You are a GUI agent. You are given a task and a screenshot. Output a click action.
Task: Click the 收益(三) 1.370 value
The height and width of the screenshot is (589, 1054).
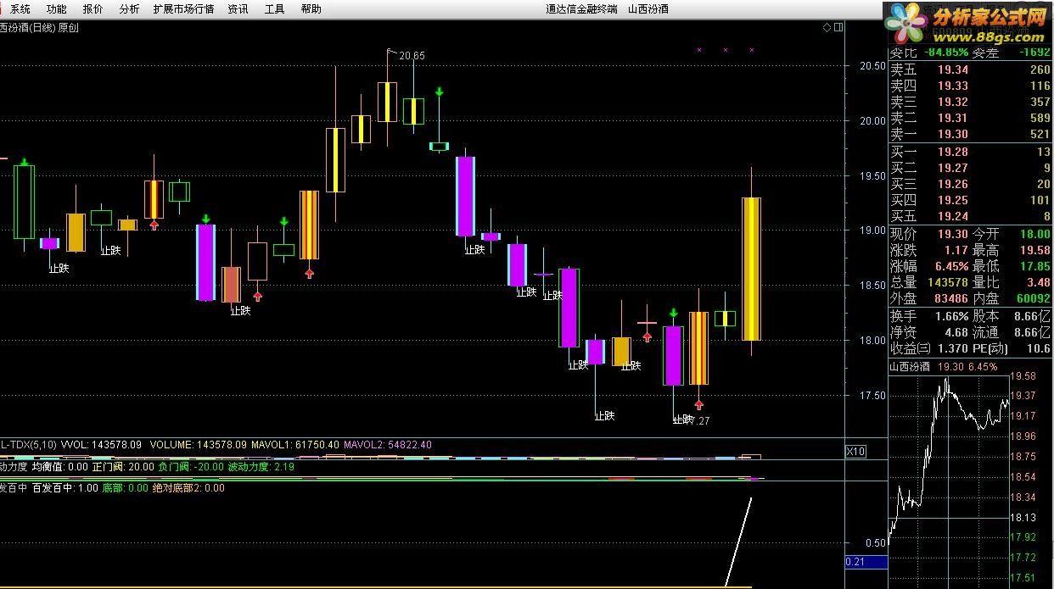[x=952, y=348]
